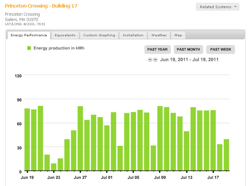This screenshot has width=249, height=186.
Task: Go to the Installation tab
Action: coord(133,35)
